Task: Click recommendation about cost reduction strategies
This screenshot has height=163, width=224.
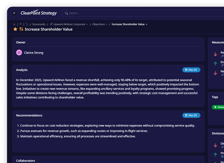Action: (x=107, y=126)
